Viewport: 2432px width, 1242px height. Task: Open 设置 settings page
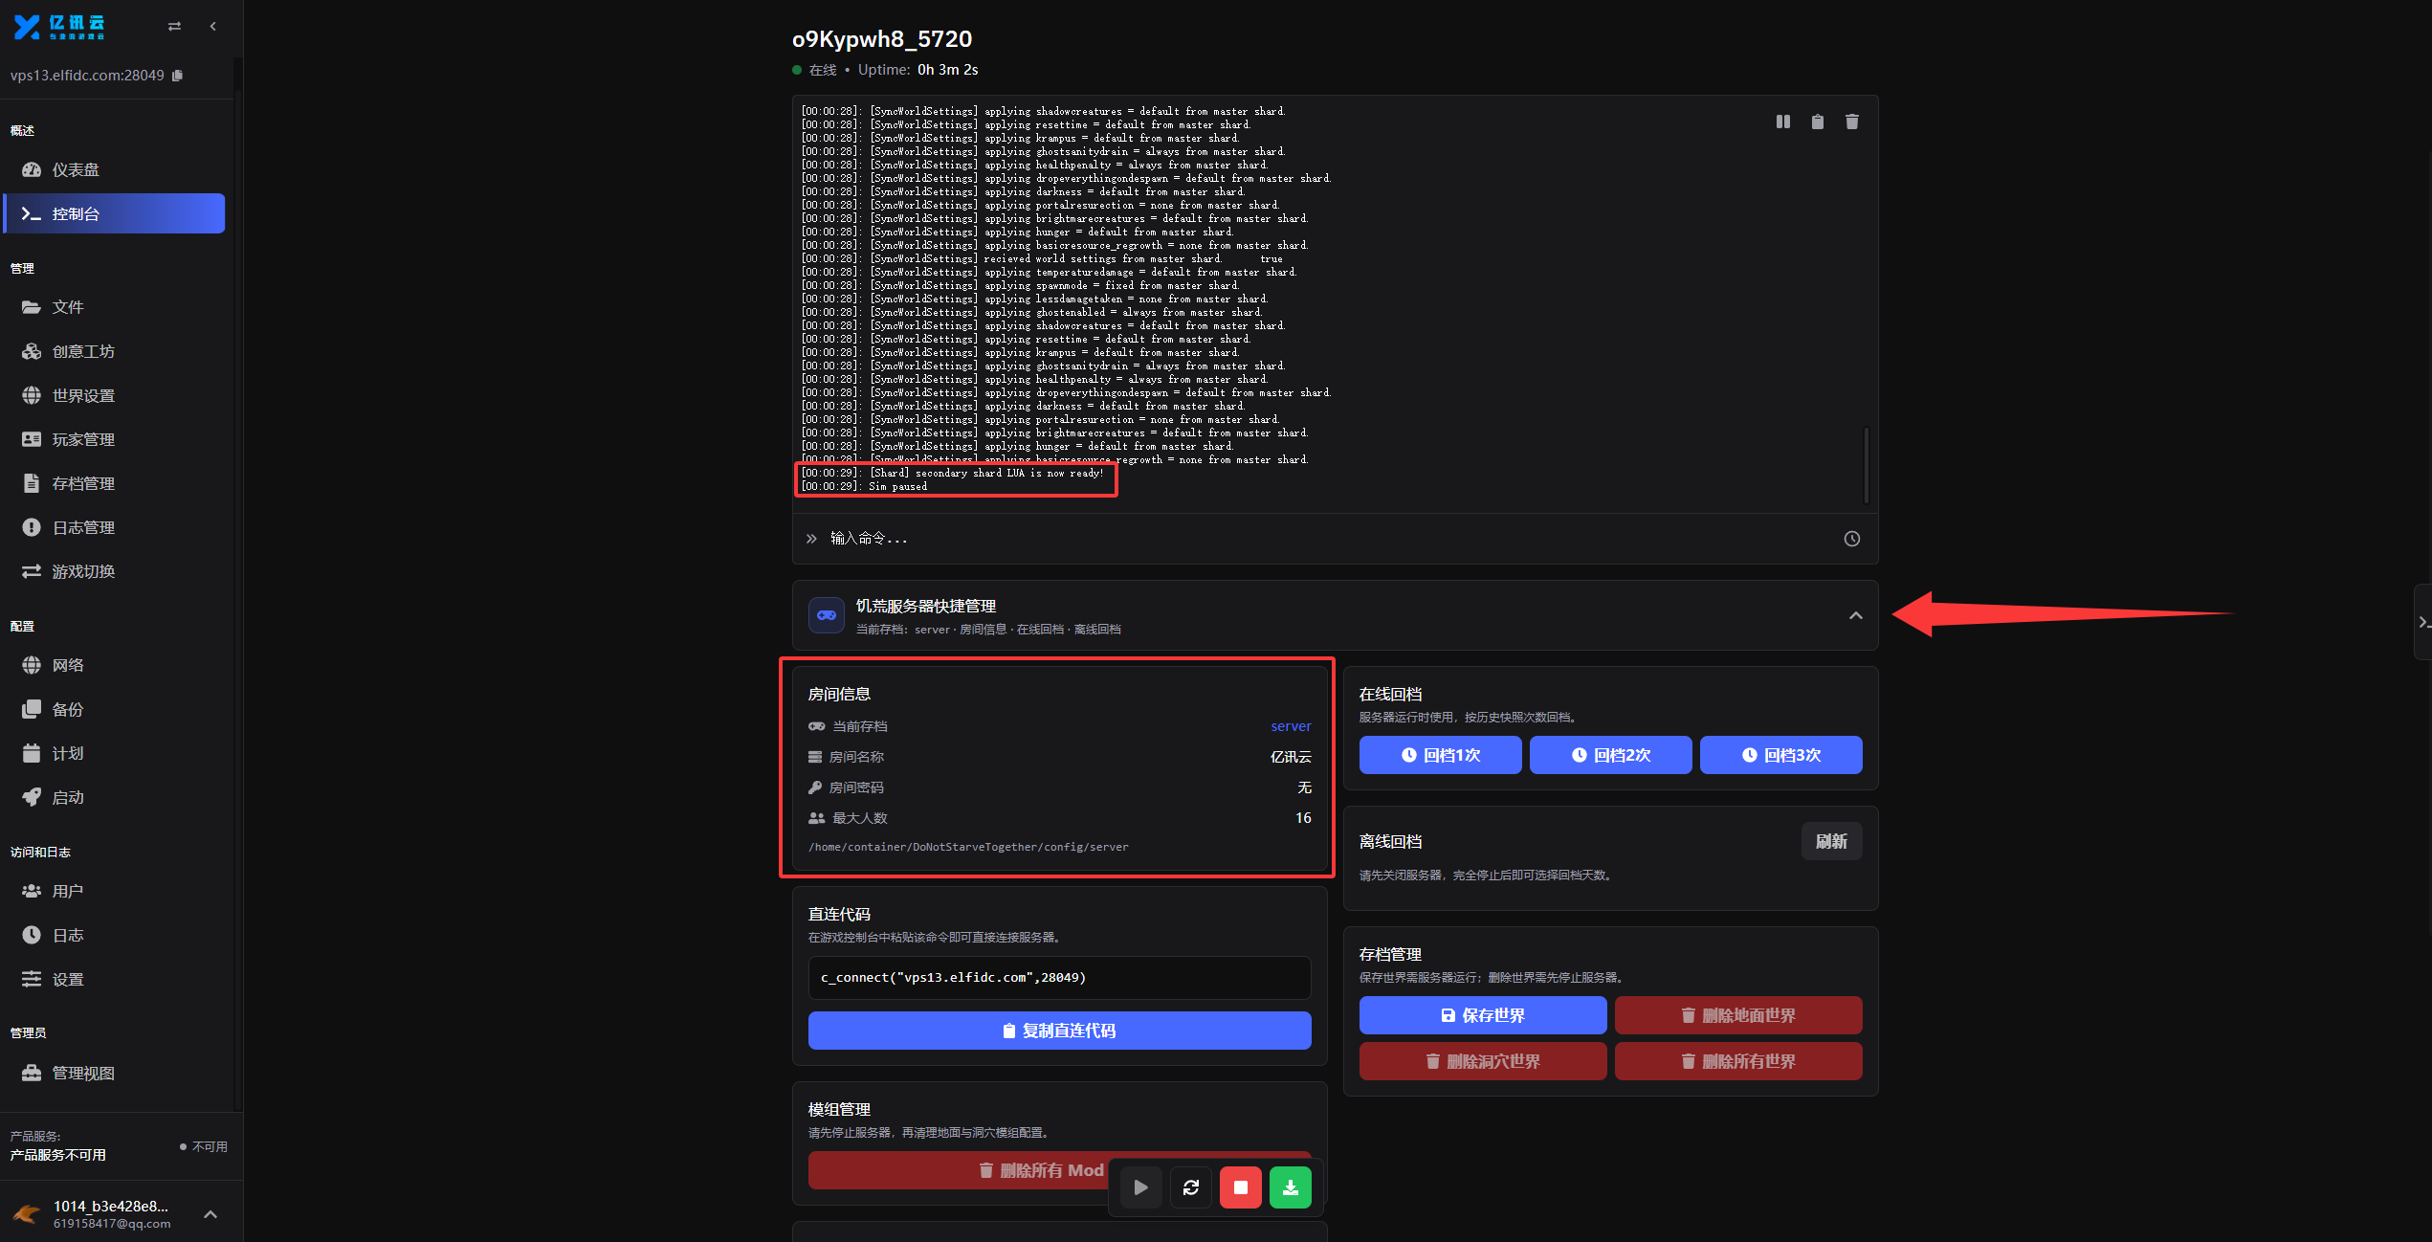[x=115, y=979]
